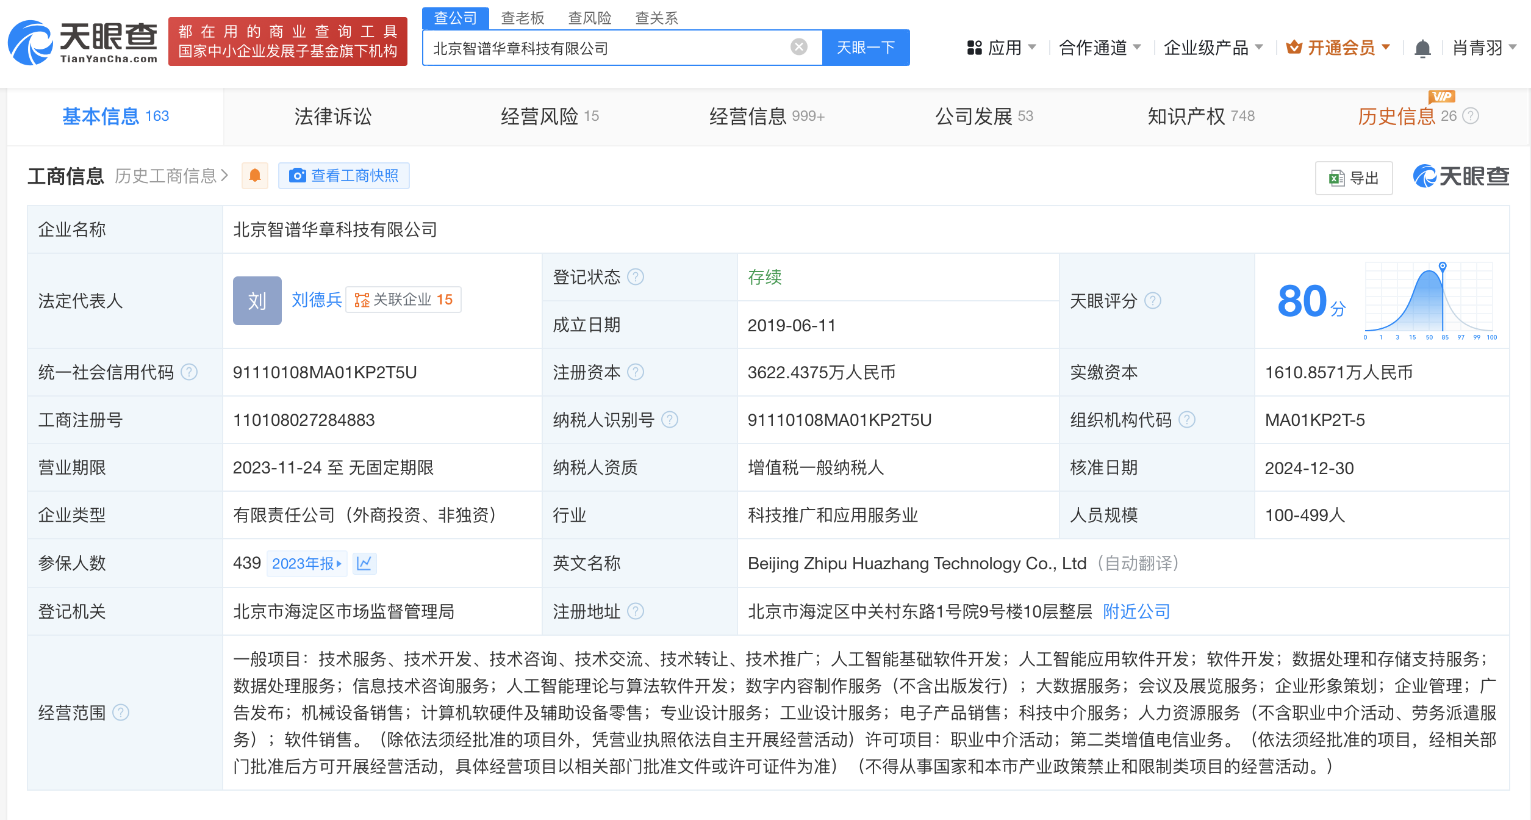Click the 天眼一下 search button

pyautogui.click(x=865, y=48)
